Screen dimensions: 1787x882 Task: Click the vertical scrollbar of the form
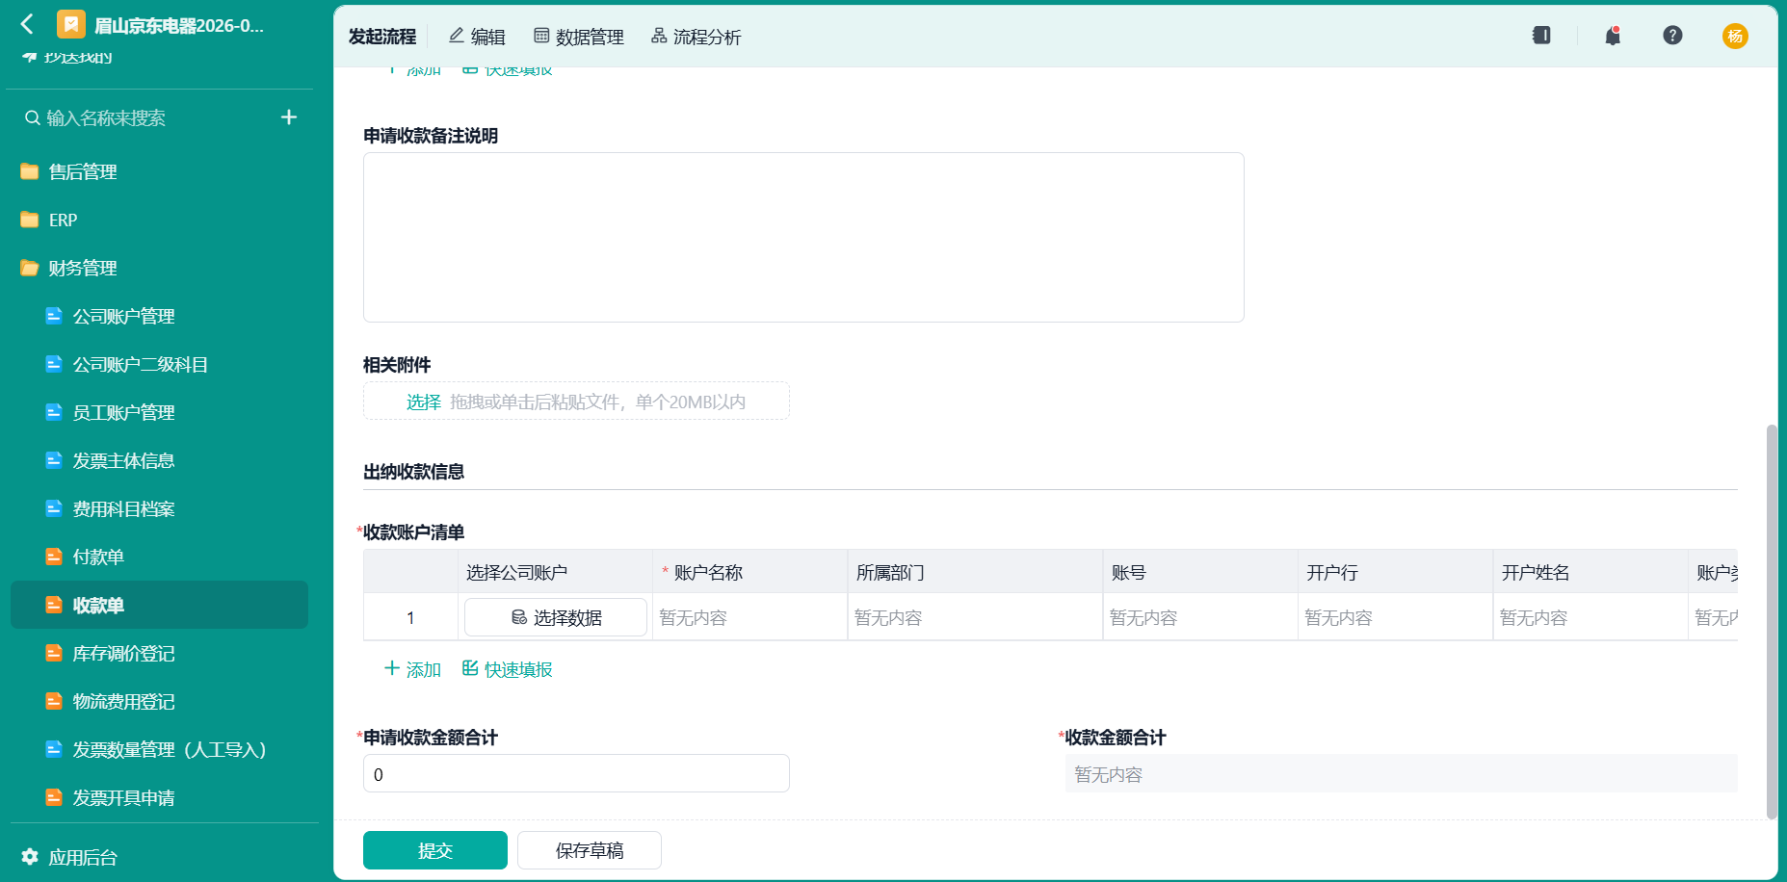pyautogui.click(x=1771, y=621)
